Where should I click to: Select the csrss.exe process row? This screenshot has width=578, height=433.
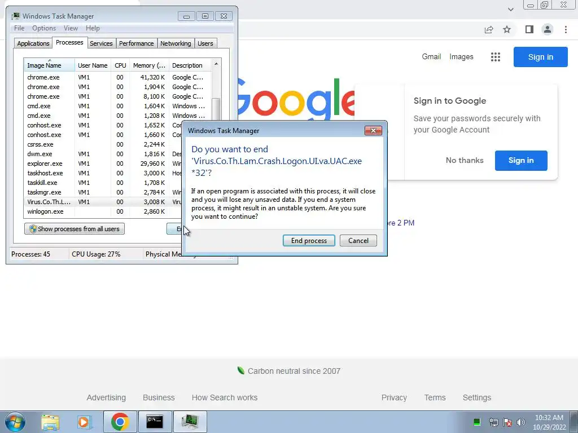pos(103,144)
